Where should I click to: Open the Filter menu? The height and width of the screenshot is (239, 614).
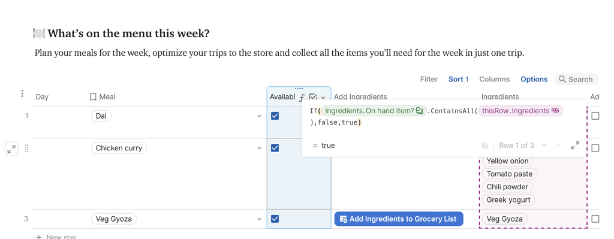(429, 79)
